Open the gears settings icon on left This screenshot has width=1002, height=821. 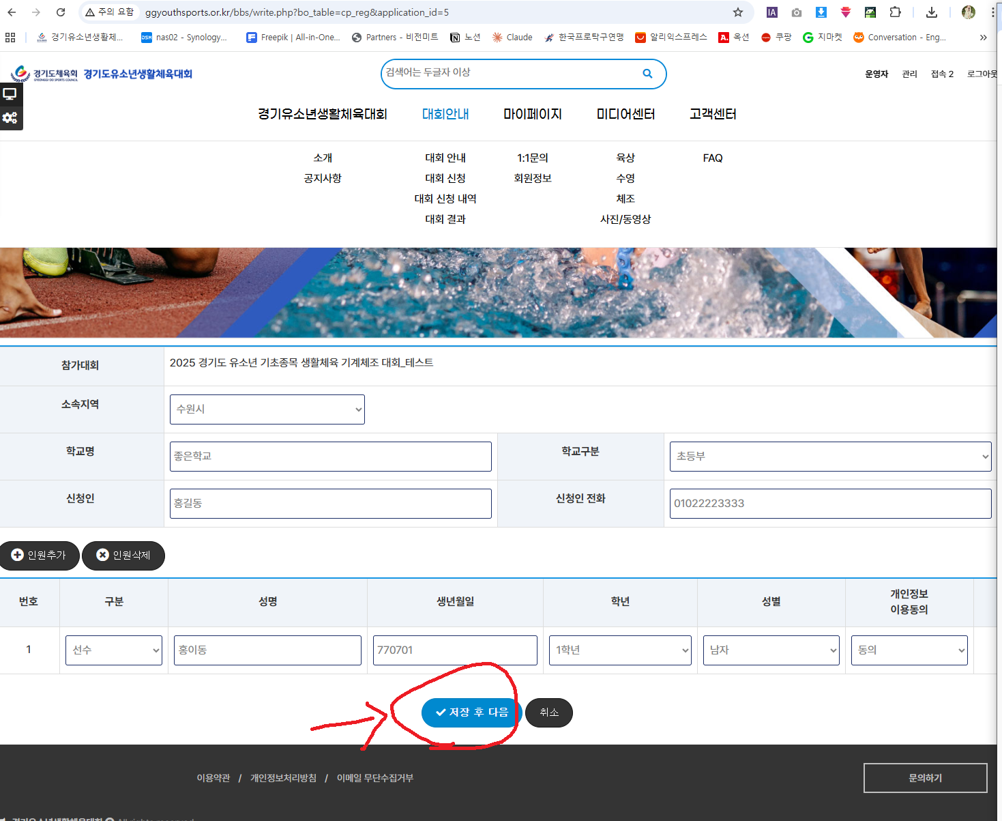pos(10,118)
